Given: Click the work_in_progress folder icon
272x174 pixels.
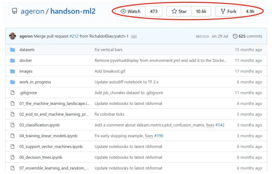Looking at the screenshot, I should tap(13, 82).
